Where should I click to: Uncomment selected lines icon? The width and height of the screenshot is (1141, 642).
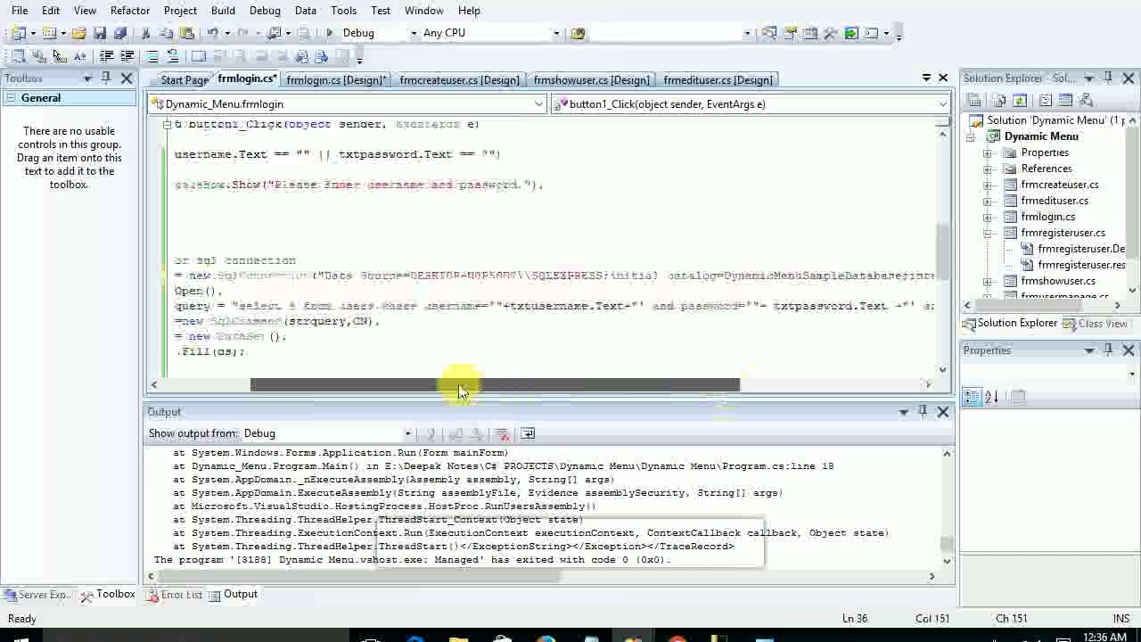[173, 56]
